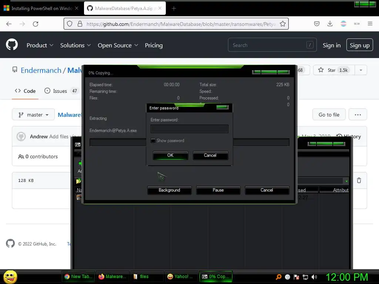Pause the extraction process
The image size is (379, 284).
click(x=218, y=190)
